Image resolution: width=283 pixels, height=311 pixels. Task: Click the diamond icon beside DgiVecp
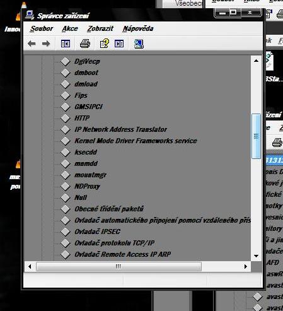click(66, 61)
